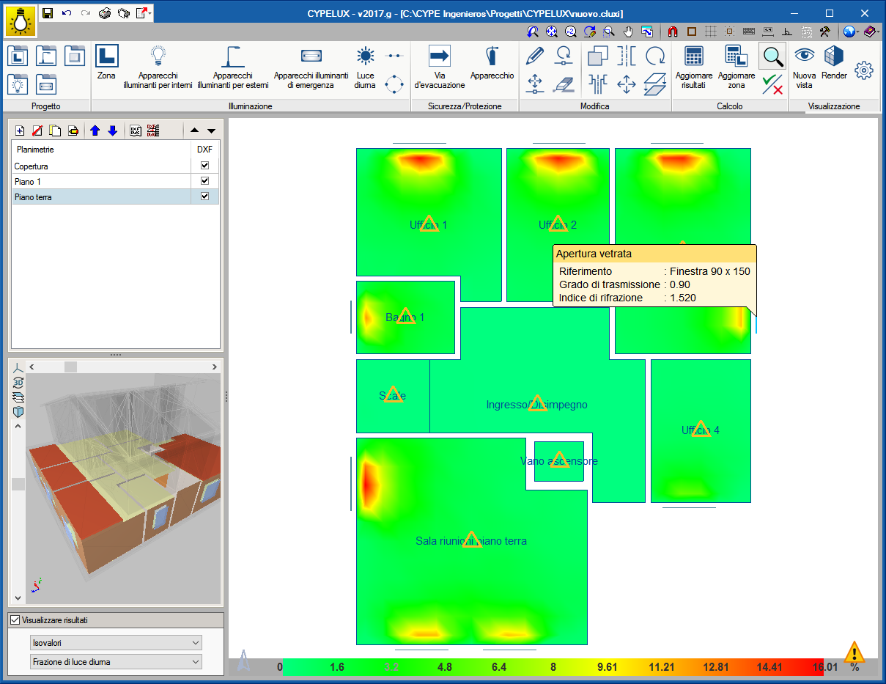The height and width of the screenshot is (684, 886).
Task: Activate the hand pan tool
Action: (x=628, y=32)
